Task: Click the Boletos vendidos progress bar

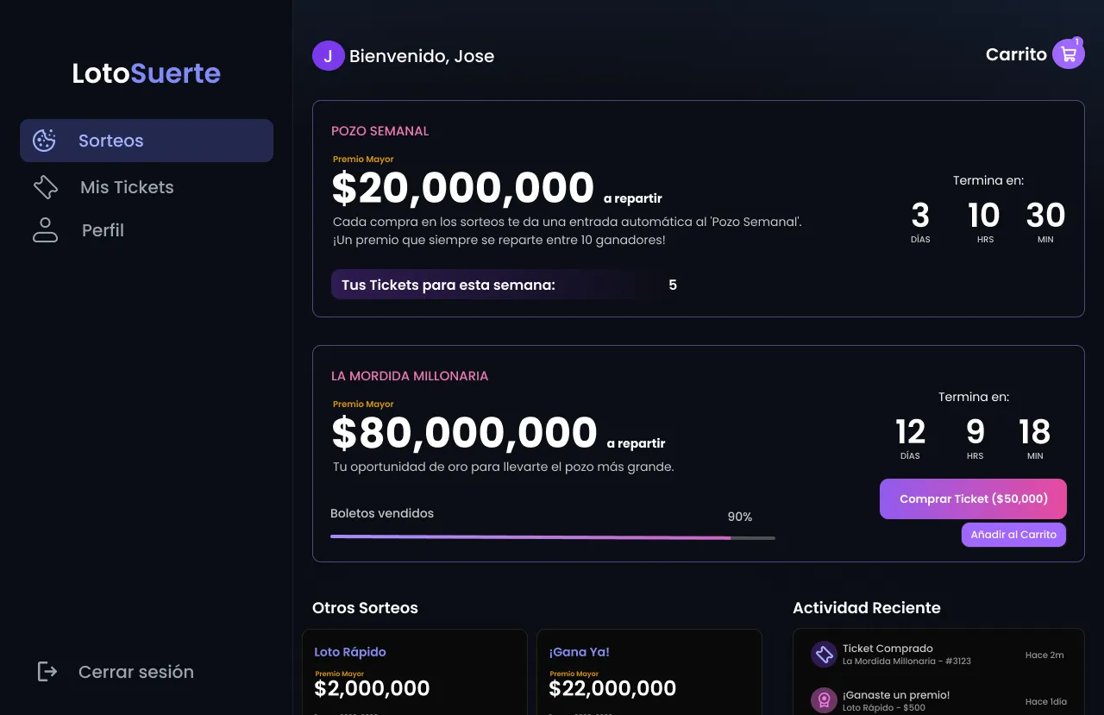Action: 552,536
